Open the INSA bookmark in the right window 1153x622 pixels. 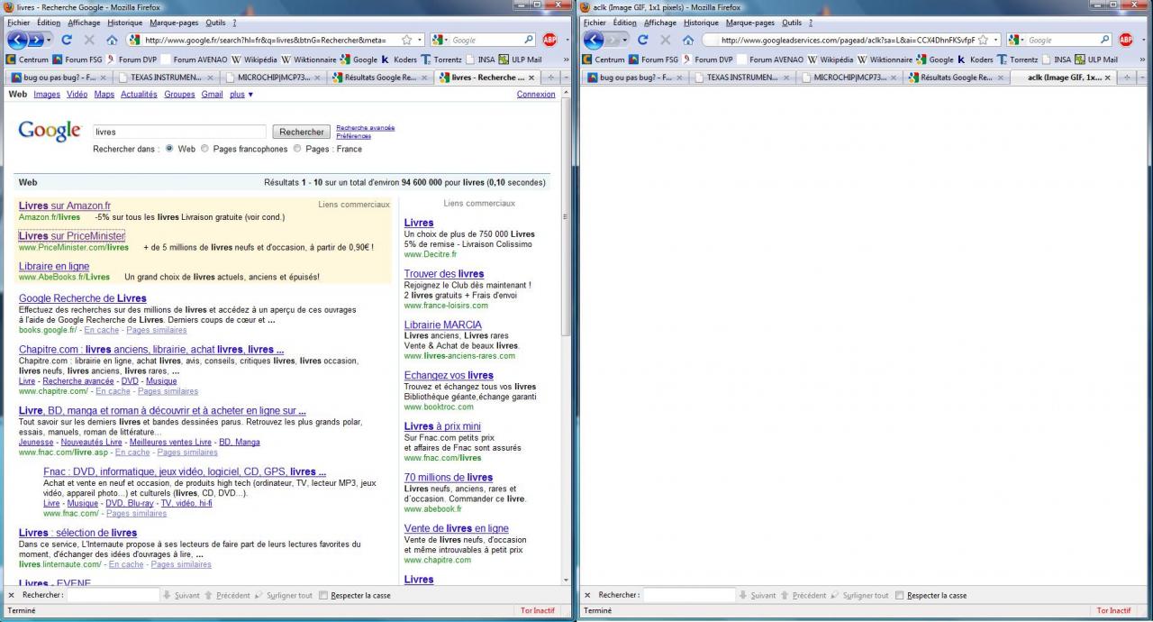1057,59
